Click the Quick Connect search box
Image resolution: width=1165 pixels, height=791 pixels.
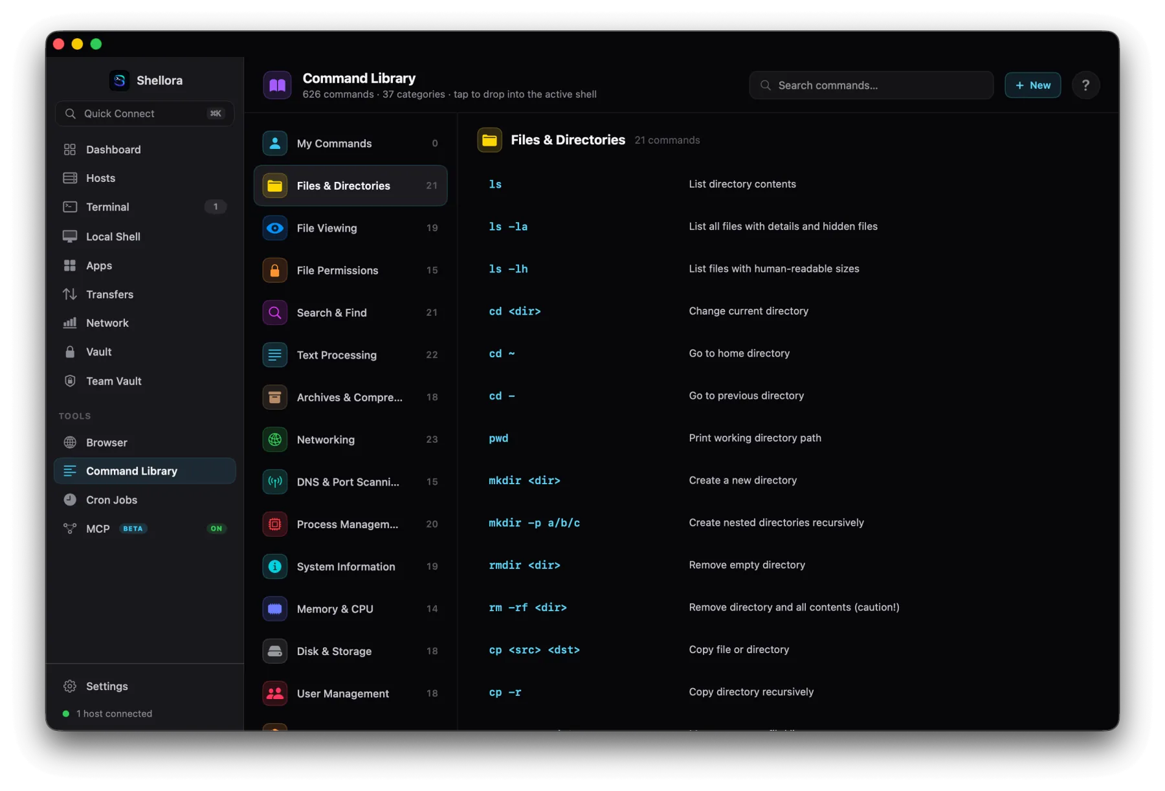144,113
